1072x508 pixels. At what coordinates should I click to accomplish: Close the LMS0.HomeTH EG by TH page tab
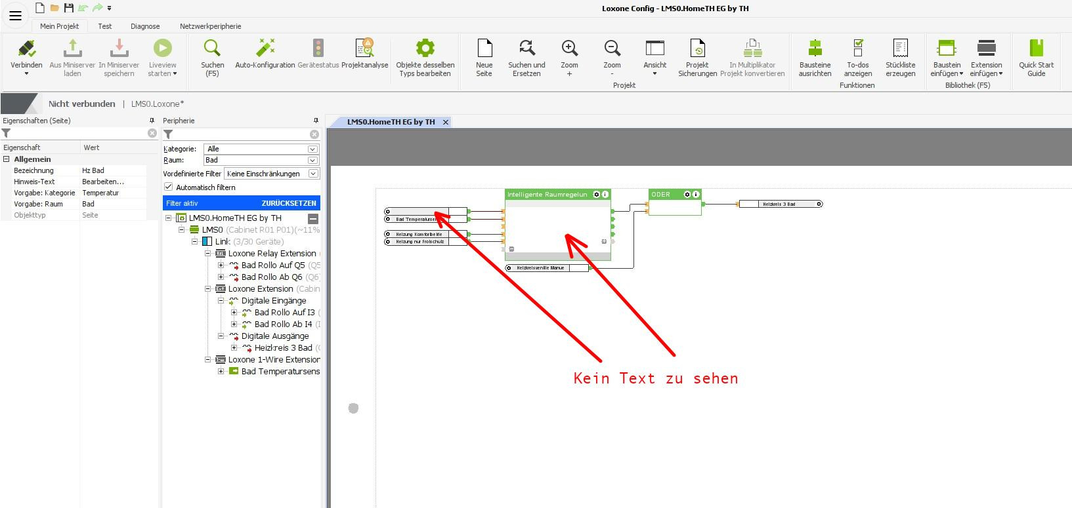[446, 122]
